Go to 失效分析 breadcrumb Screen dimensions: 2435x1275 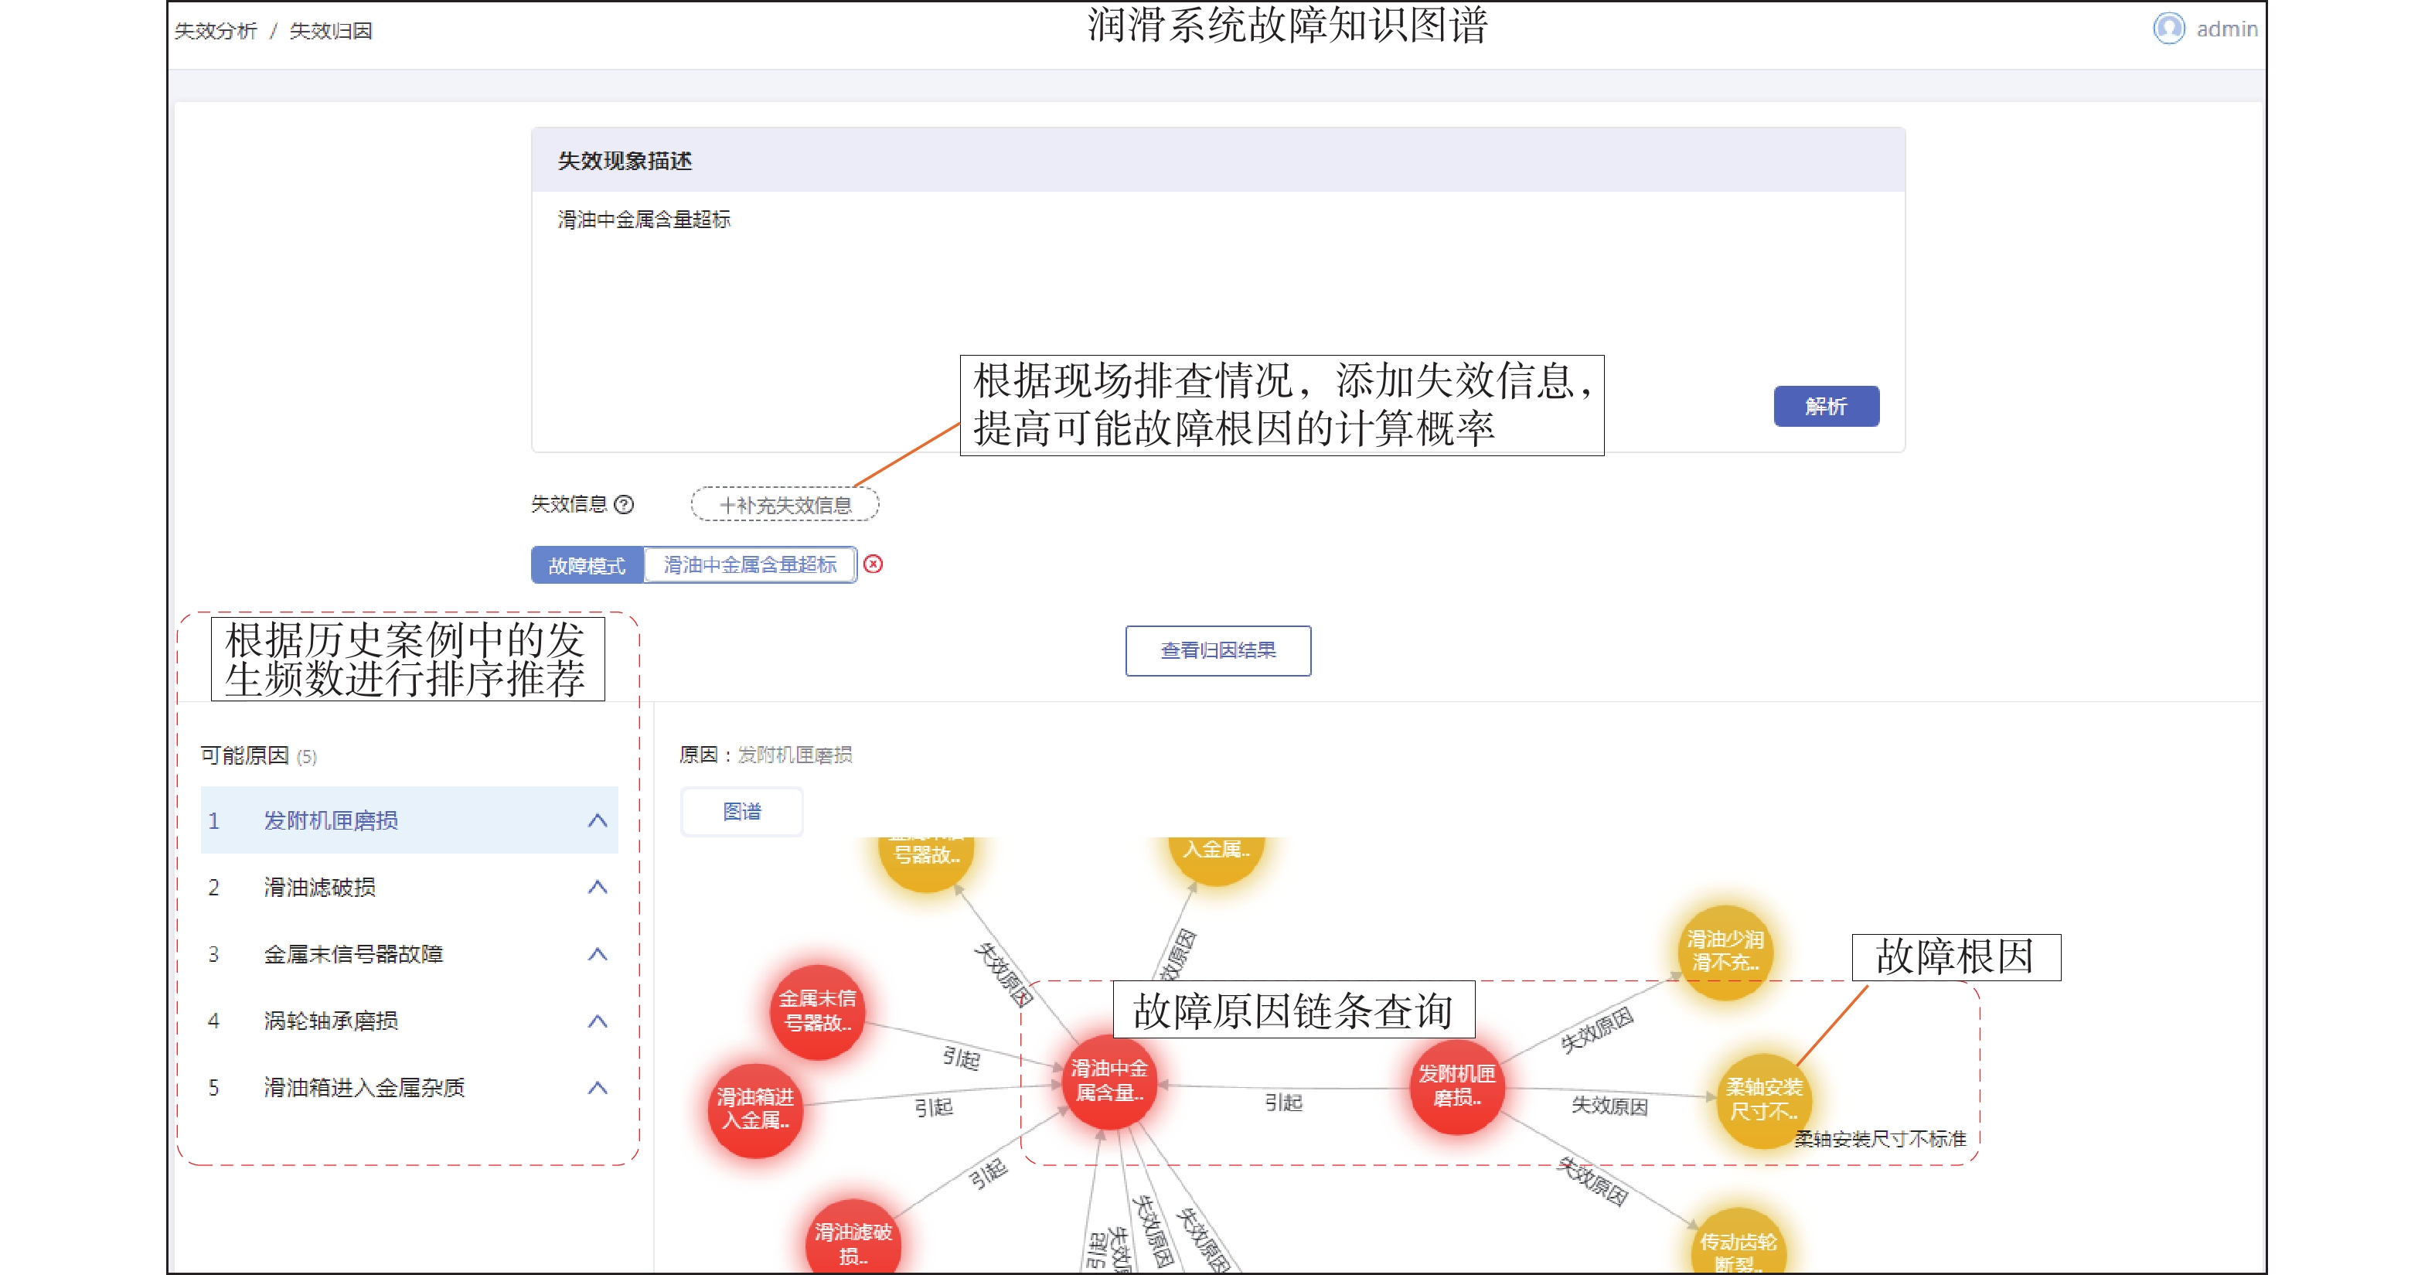point(216,31)
